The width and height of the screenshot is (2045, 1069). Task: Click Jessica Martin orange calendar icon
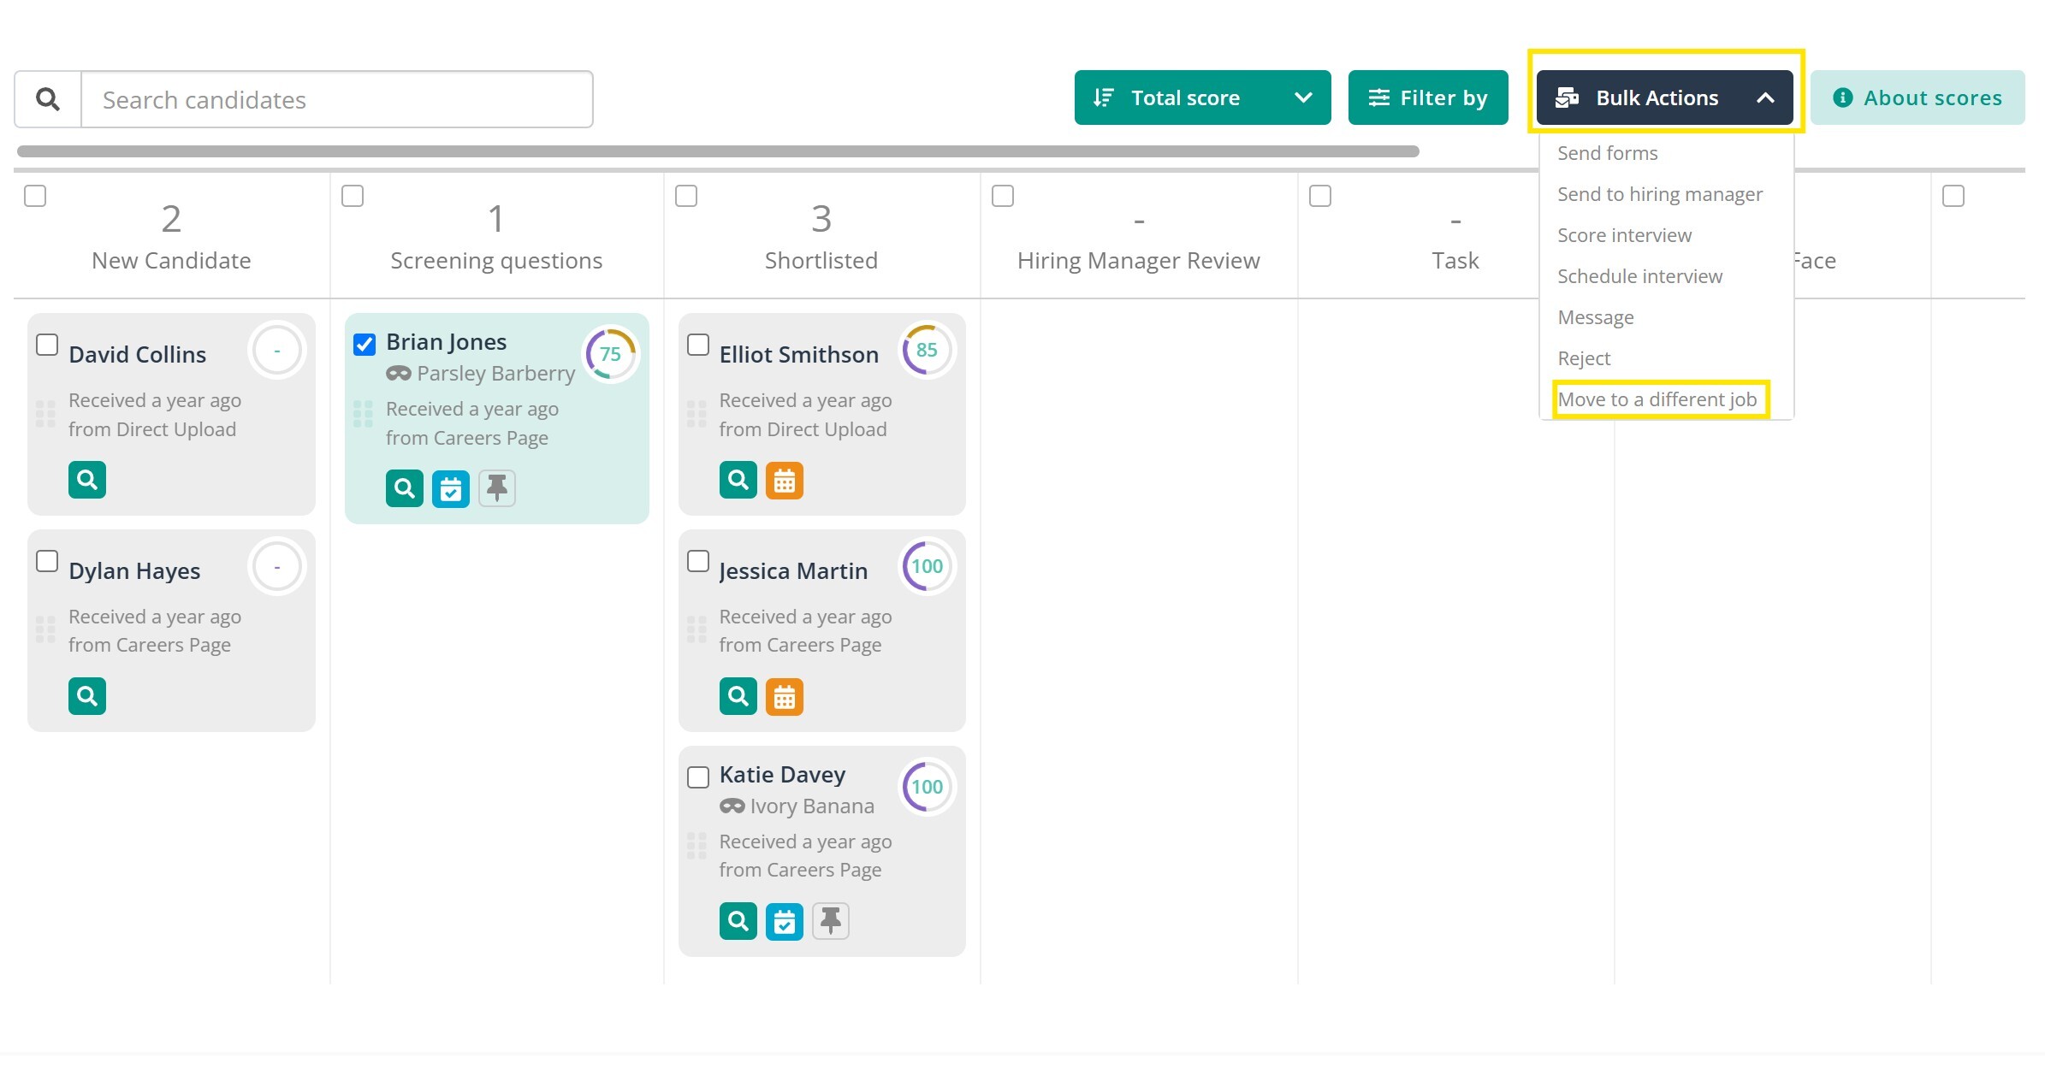[785, 697]
